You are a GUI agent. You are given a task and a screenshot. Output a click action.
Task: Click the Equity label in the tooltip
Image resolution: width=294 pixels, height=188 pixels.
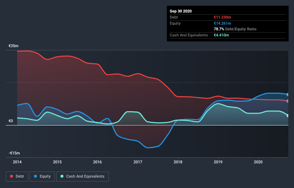click(x=175, y=23)
